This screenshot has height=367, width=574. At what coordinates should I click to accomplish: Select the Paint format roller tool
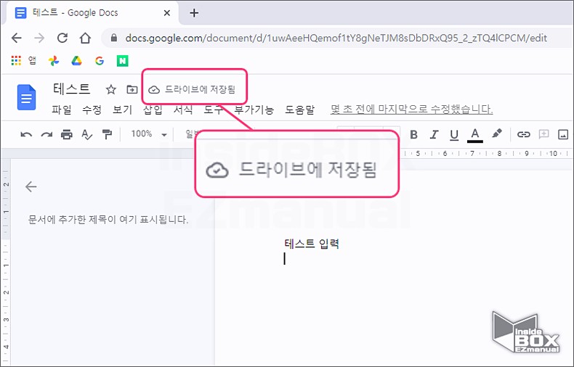(x=108, y=134)
